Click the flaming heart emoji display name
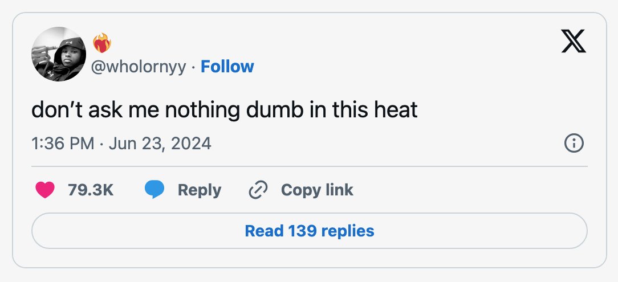618x282 pixels. pyautogui.click(x=101, y=43)
